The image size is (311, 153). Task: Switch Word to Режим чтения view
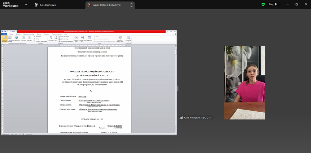(10, 39)
